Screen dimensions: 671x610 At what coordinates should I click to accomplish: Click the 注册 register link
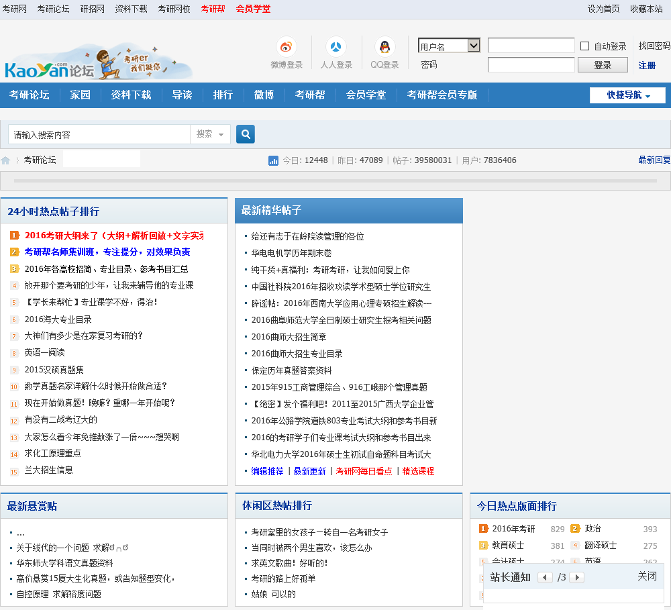point(647,65)
